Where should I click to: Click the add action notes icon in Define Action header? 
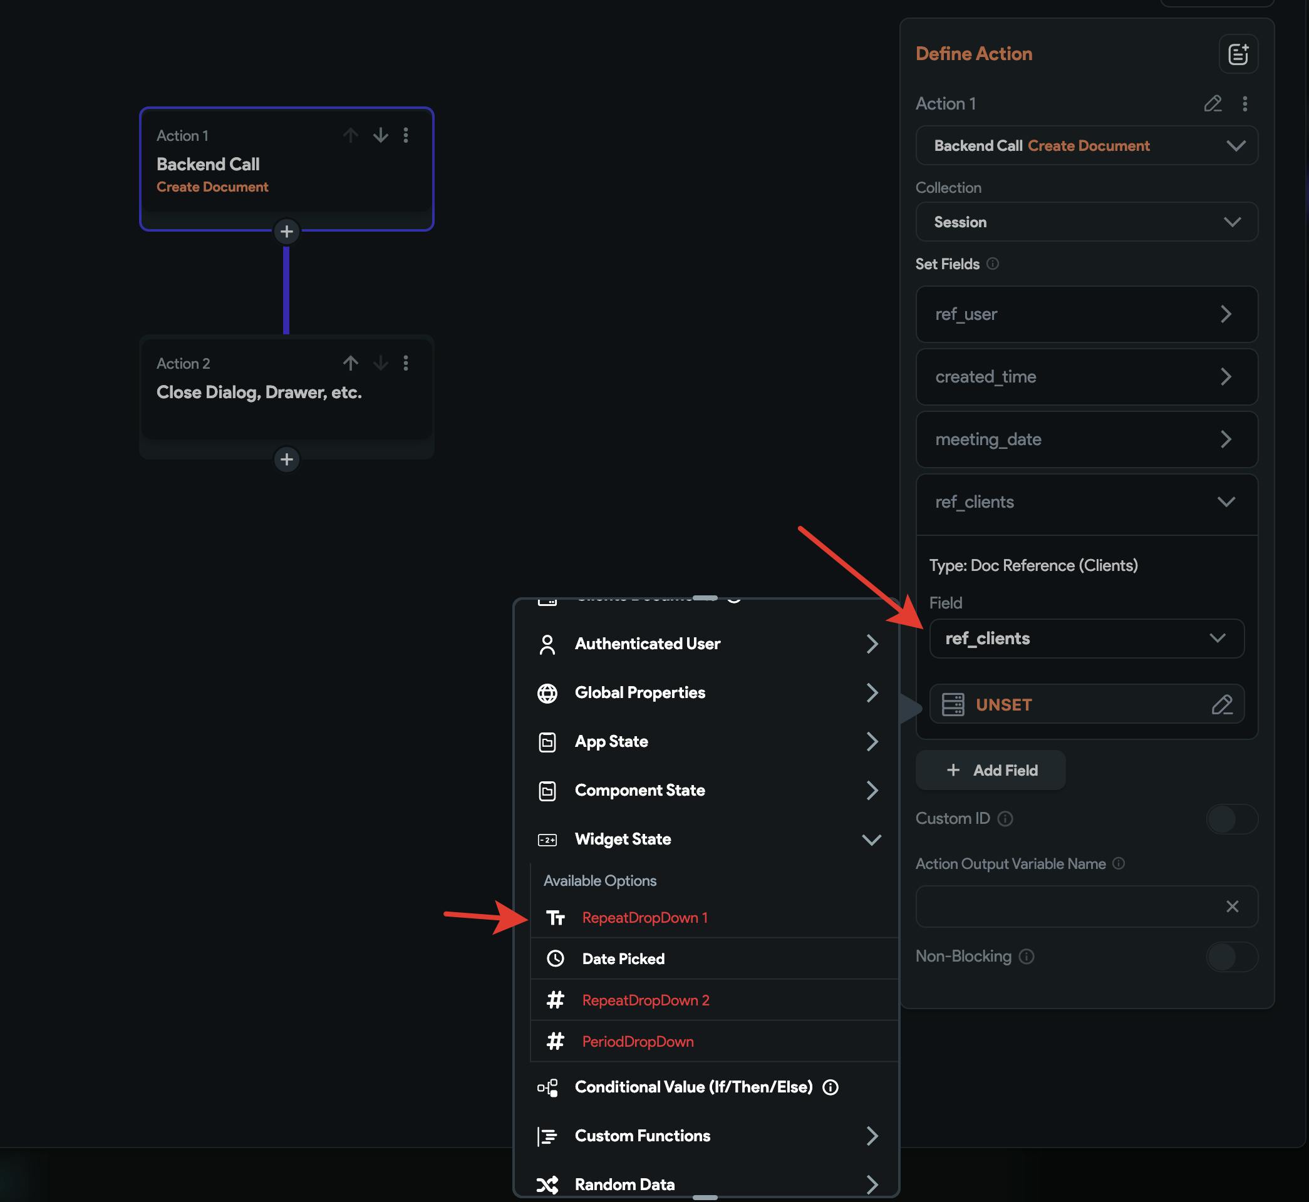pyautogui.click(x=1238, y=54)
